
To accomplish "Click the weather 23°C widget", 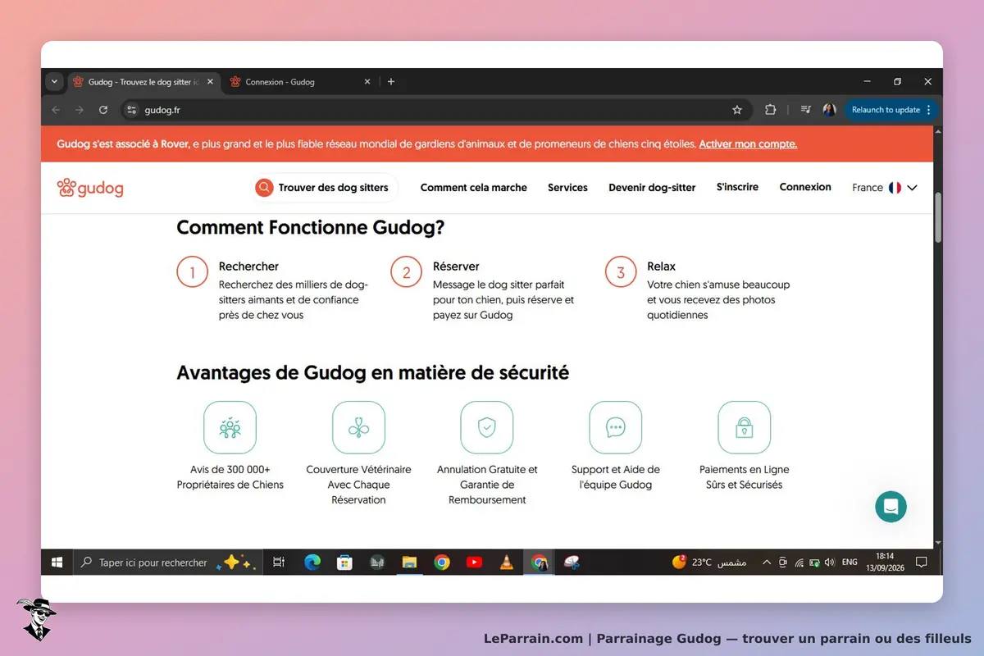I will tap(709, 563).
